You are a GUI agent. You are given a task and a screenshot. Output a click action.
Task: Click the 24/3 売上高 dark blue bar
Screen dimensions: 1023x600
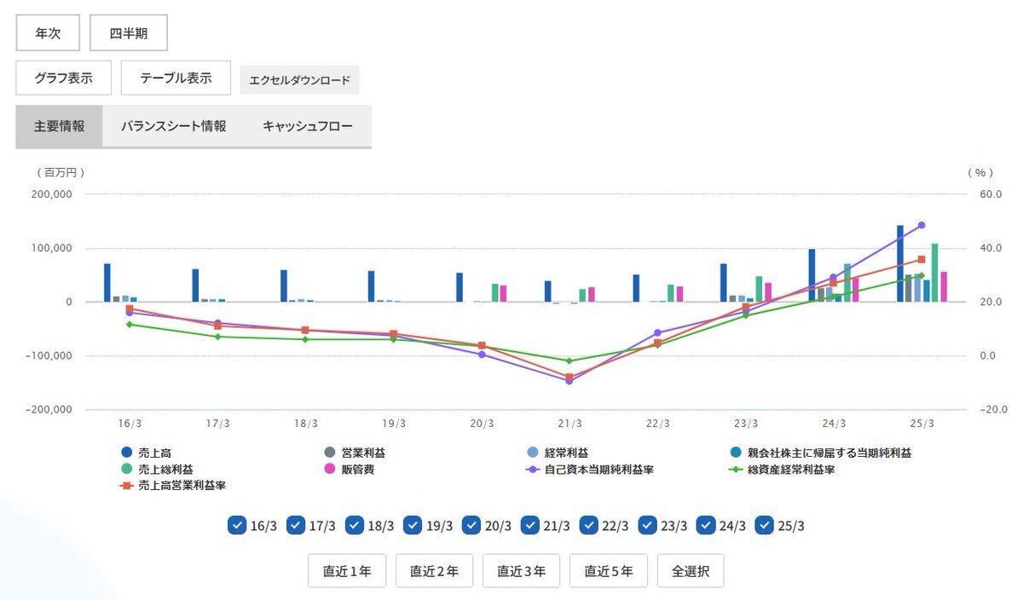(x=812, y=275)
